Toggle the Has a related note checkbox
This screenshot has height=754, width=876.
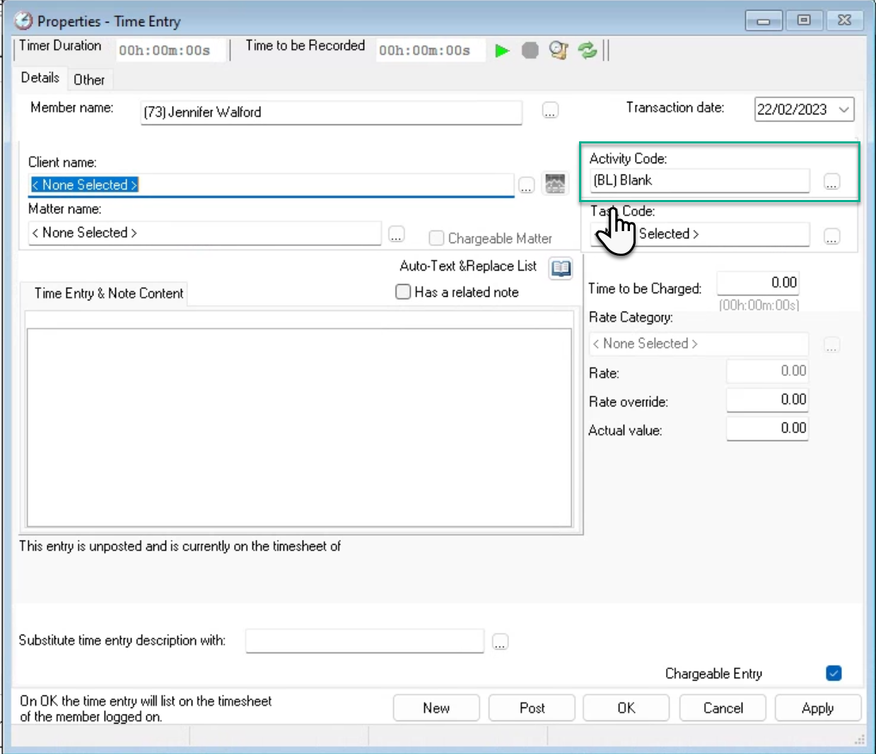[403, 292]
